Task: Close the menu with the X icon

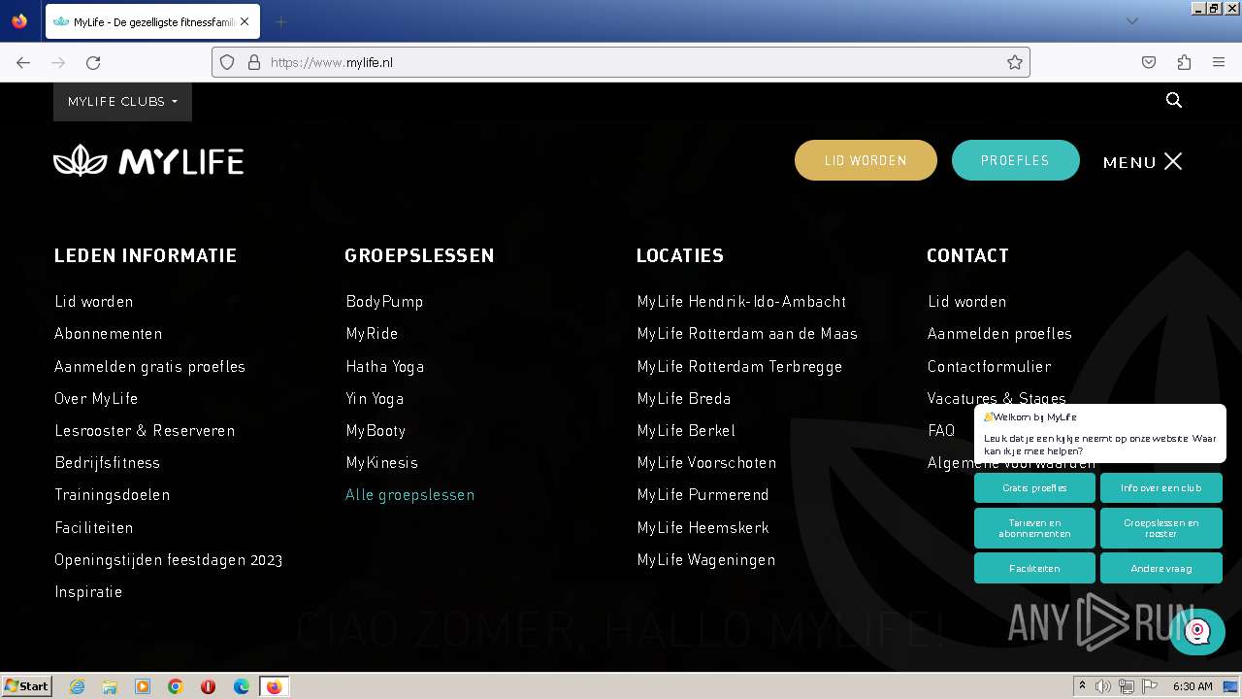Action: point(1173,161)
